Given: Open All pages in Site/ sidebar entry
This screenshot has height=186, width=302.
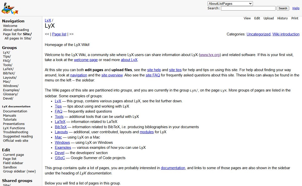Looking at the screenshot, I should 18,38.
